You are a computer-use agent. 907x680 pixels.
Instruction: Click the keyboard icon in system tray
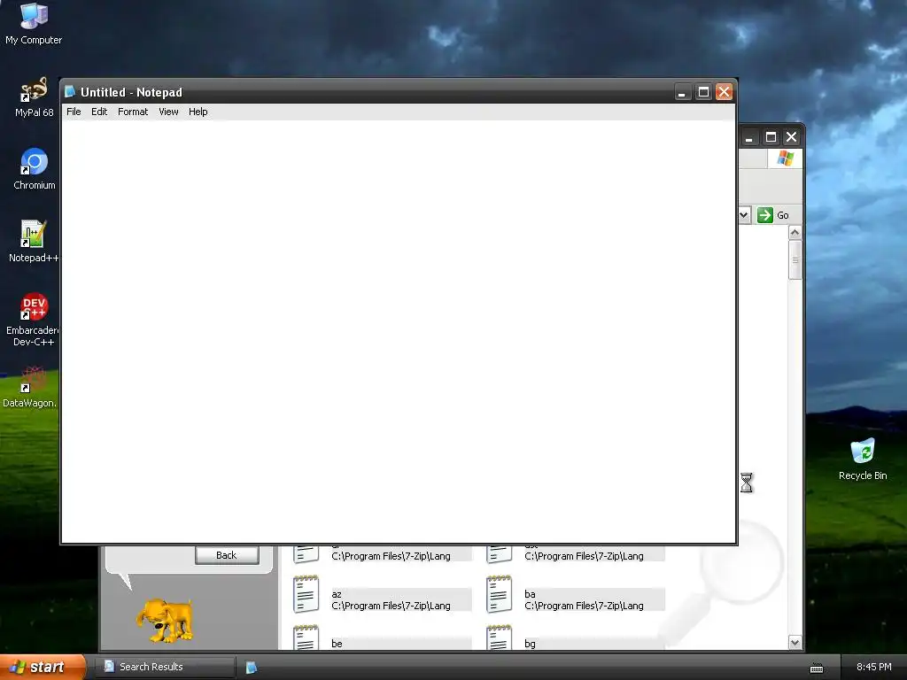tap(816, 668)
